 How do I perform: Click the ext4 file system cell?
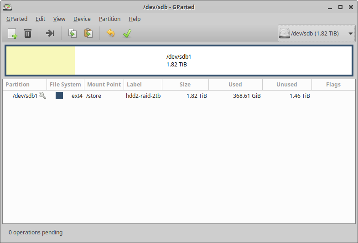[77, 96]
